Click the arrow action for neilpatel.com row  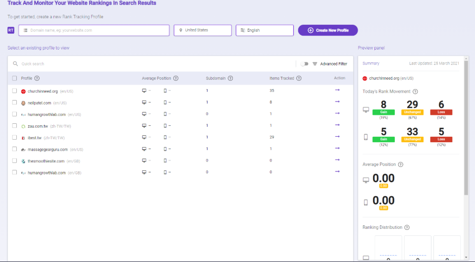pos(337,102)
